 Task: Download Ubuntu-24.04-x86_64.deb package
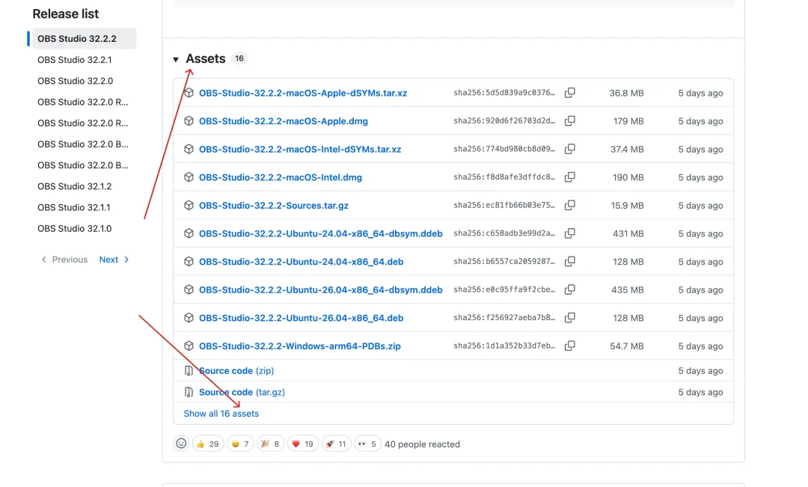tap(301, 262)
